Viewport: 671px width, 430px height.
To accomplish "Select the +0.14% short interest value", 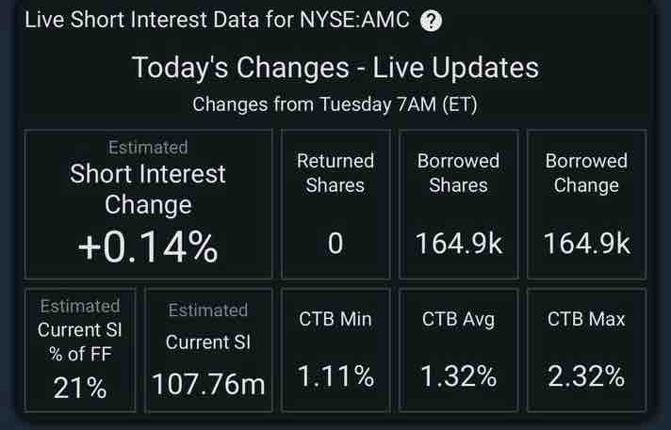I will click(x=148, y=247).
